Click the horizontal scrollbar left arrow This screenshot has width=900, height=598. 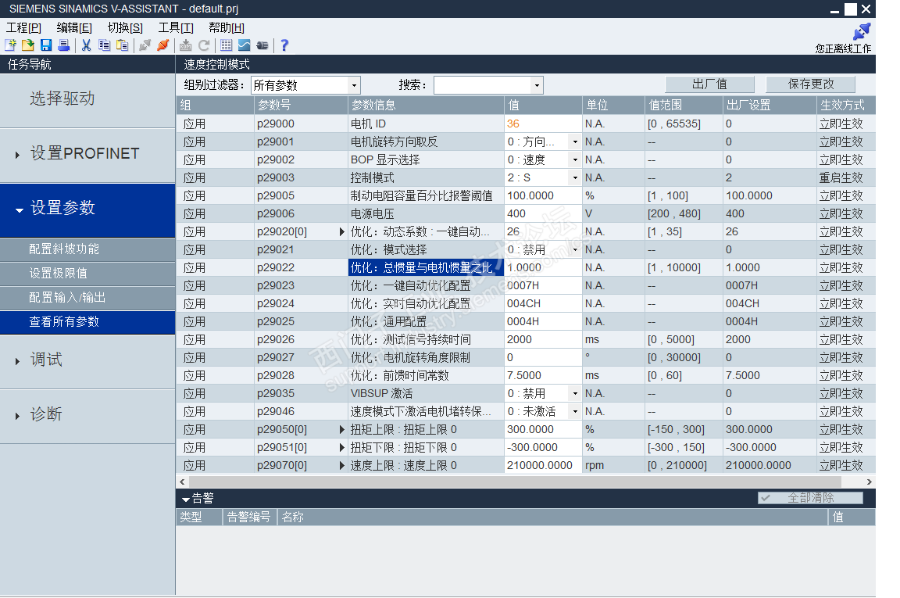(183, 482)
